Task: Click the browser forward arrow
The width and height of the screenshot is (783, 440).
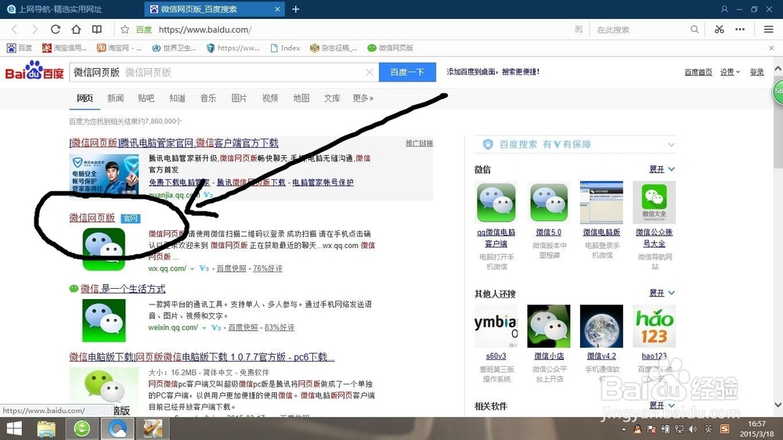Action: tap(34, 30)
